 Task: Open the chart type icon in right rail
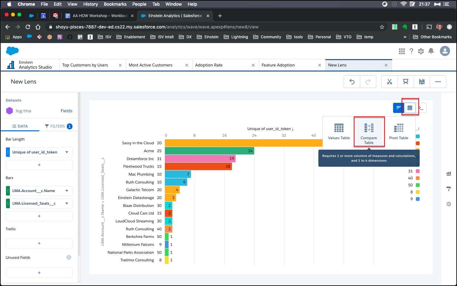(449, 174)
